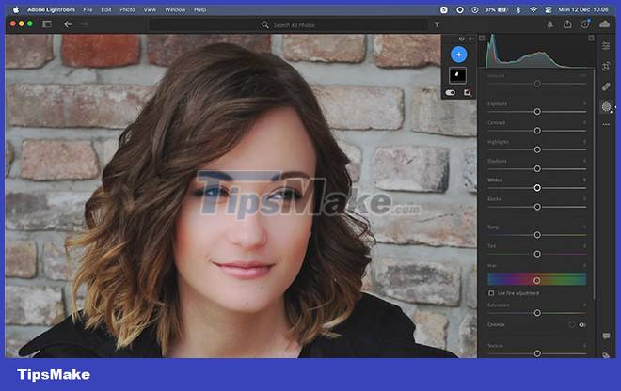Click the Tint slider handle
This screenshot has width=621, height=391.
(x=537, y=254)
